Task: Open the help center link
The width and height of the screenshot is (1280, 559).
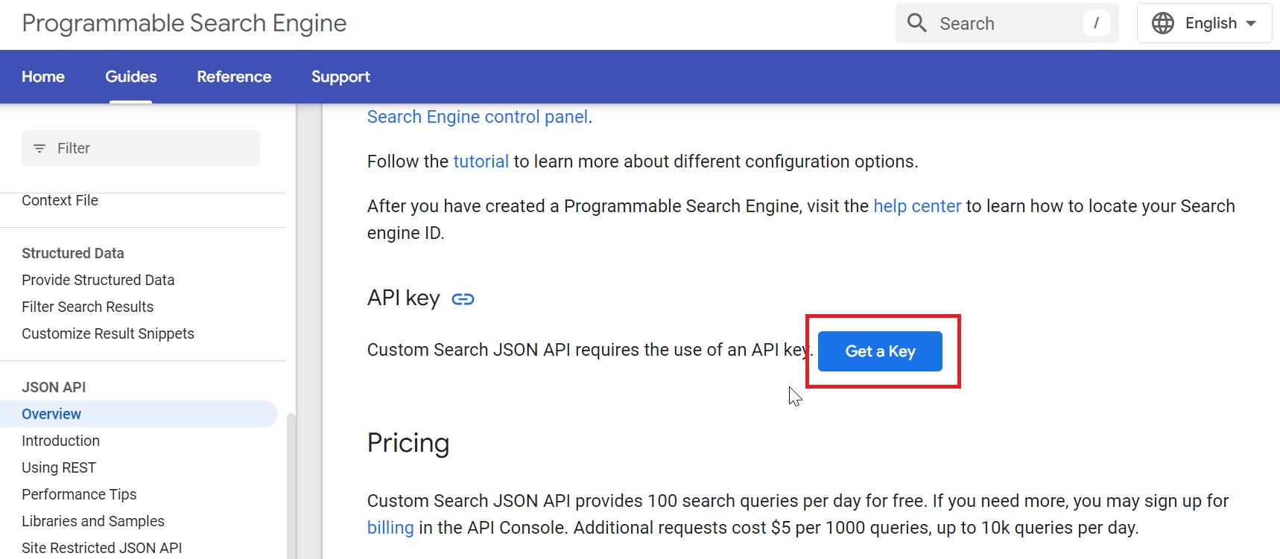Action: click(x=917, y=206)
